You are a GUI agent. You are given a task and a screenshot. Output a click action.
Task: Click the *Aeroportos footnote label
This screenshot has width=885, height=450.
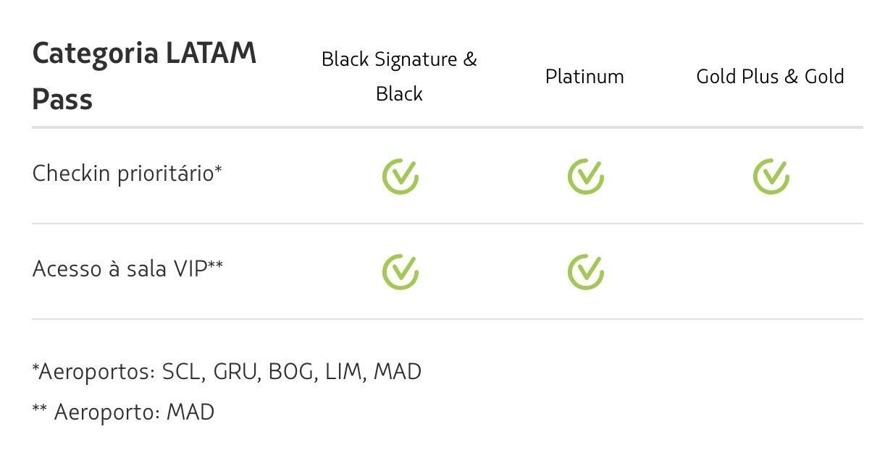point(94,372)
